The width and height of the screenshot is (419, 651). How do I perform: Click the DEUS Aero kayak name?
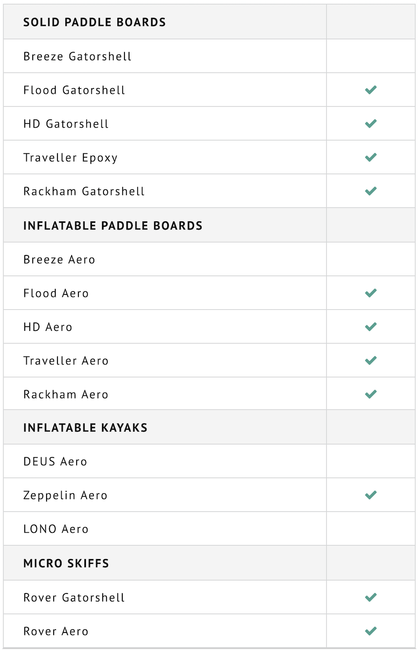[x=55, y=462]
